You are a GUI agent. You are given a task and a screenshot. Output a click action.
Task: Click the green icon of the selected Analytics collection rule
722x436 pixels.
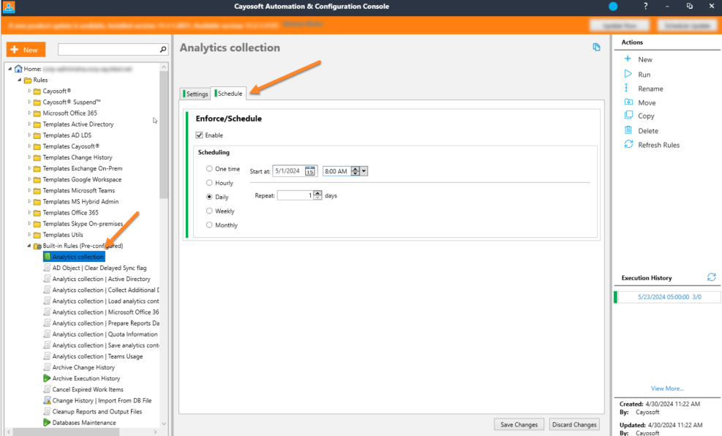click(x=47, y=257)
